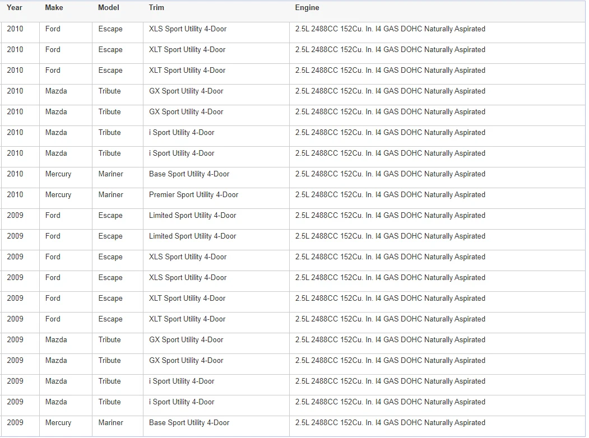Select the year cell in the 2010 Escape XLS row
The image size is (589, 438).
[x=20, y=32]
